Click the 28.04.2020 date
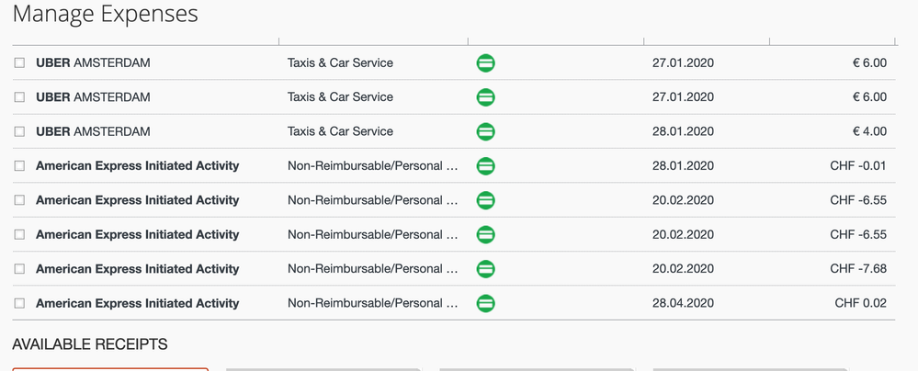 tap(684, 303)
